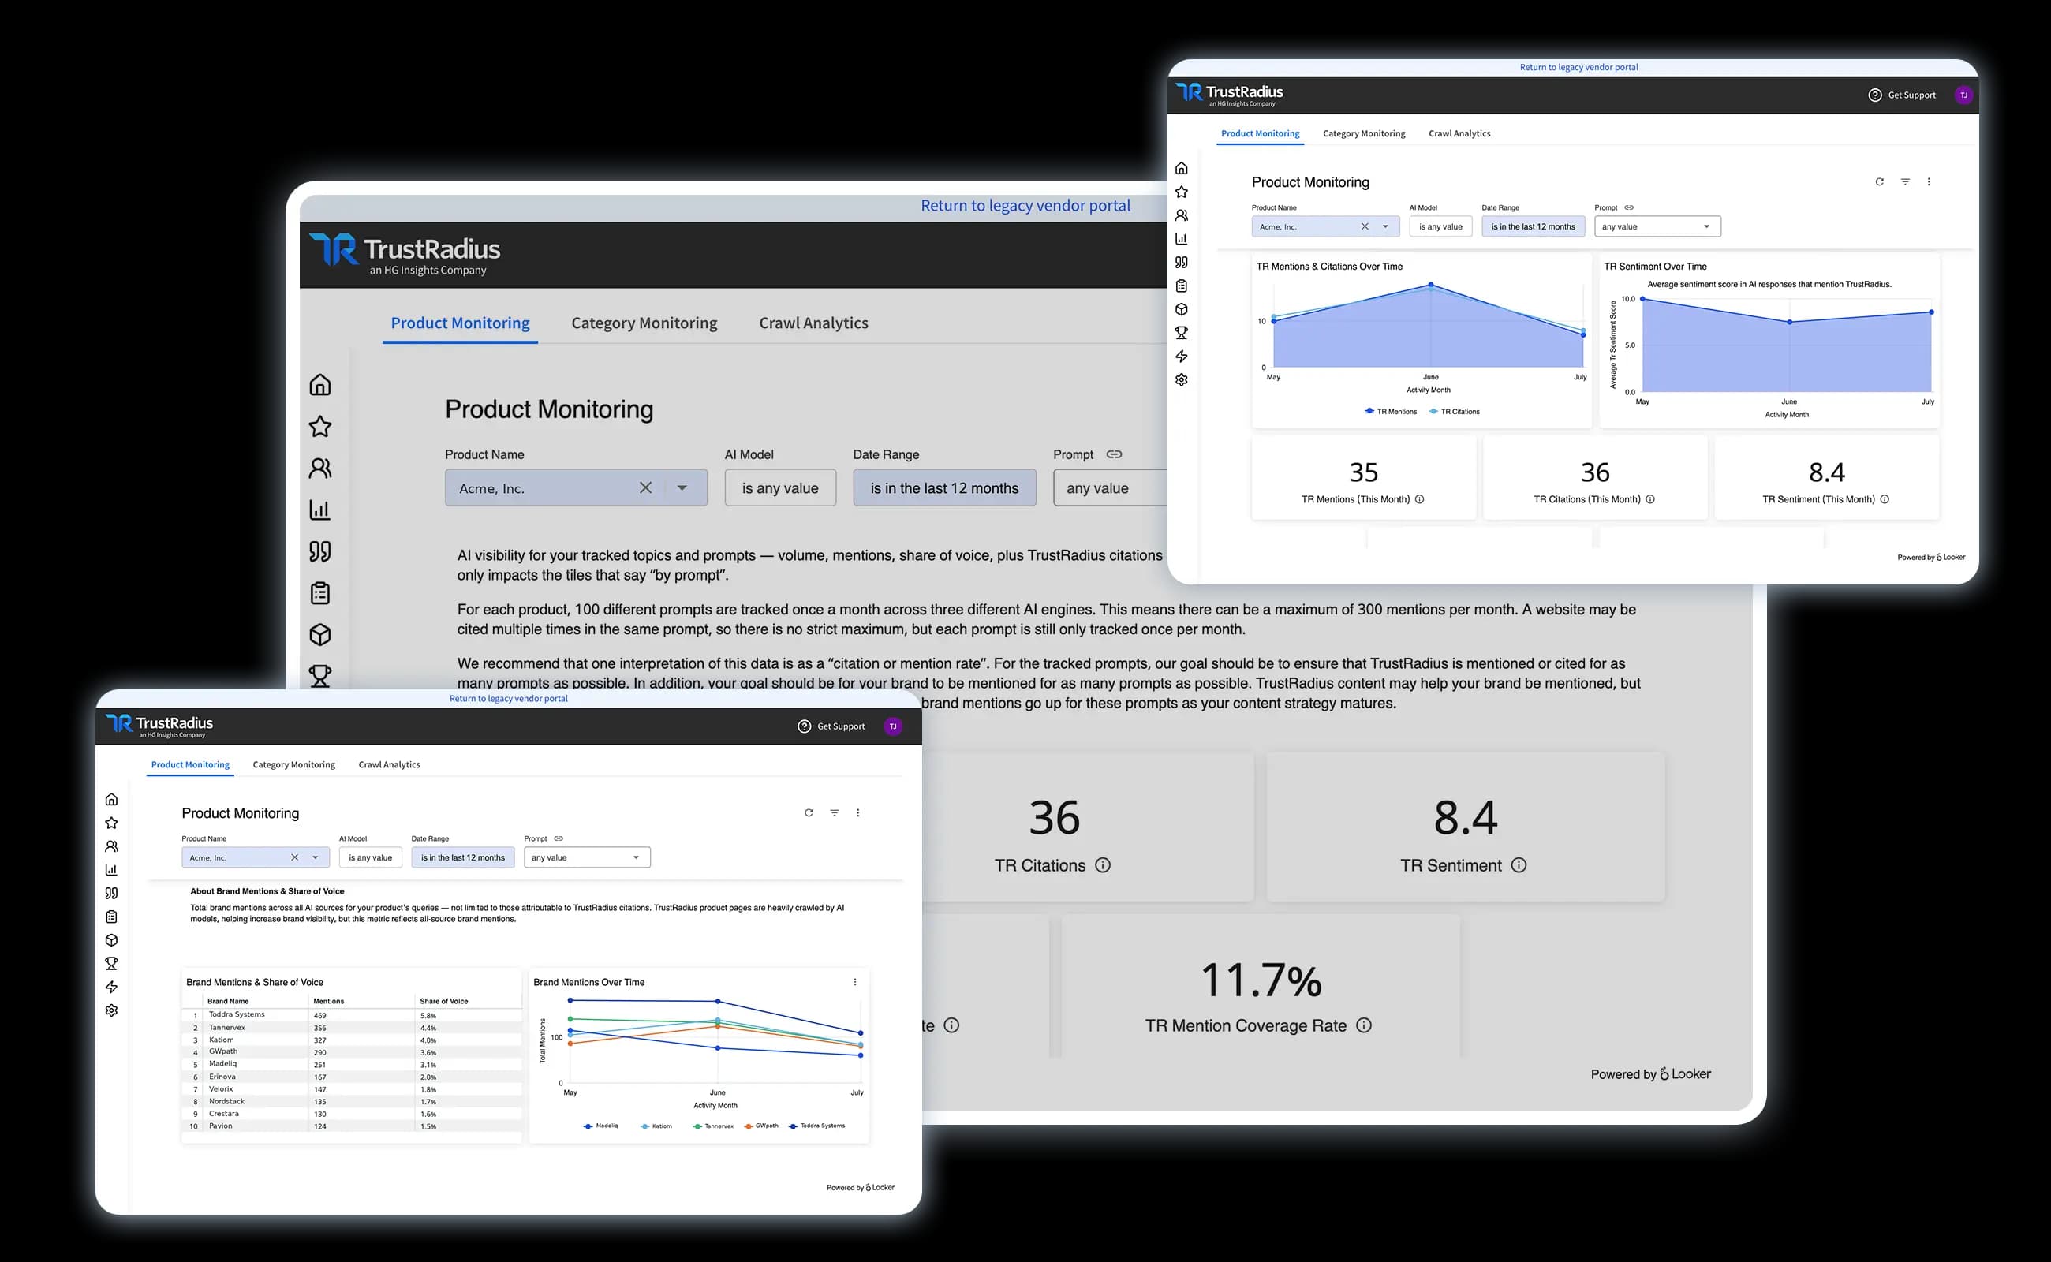This screenshot has height=1262, width=2051.
Task: Switch to Crawl Analytics tab in middle window
Action: click(x=813, y=323)
